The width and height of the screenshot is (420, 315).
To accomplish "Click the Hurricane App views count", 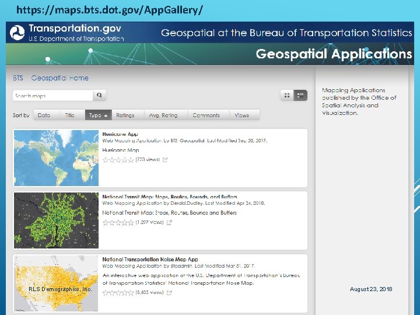I will click(148, 160).
